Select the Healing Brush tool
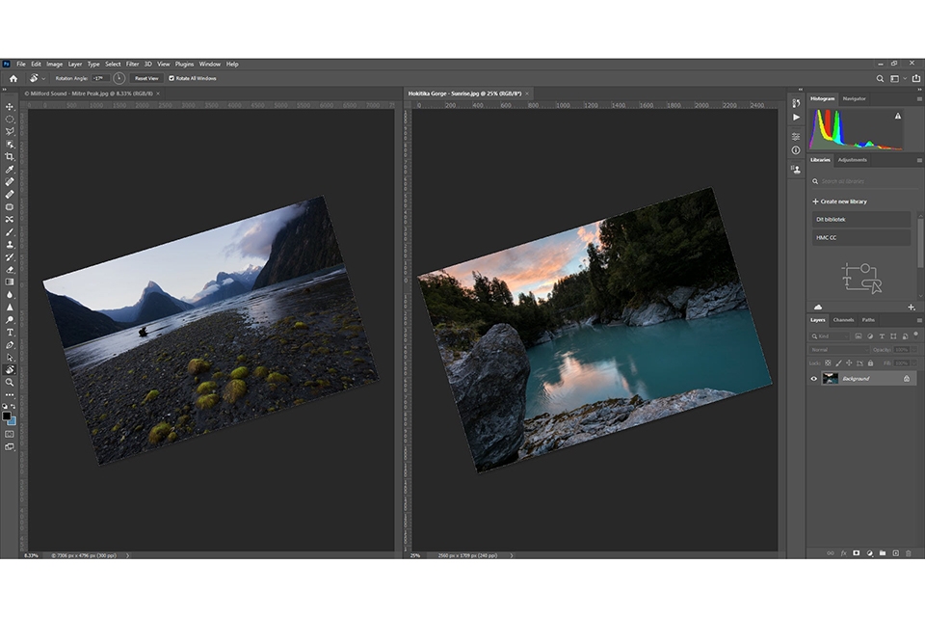925x617 pixels. [10, 179]
